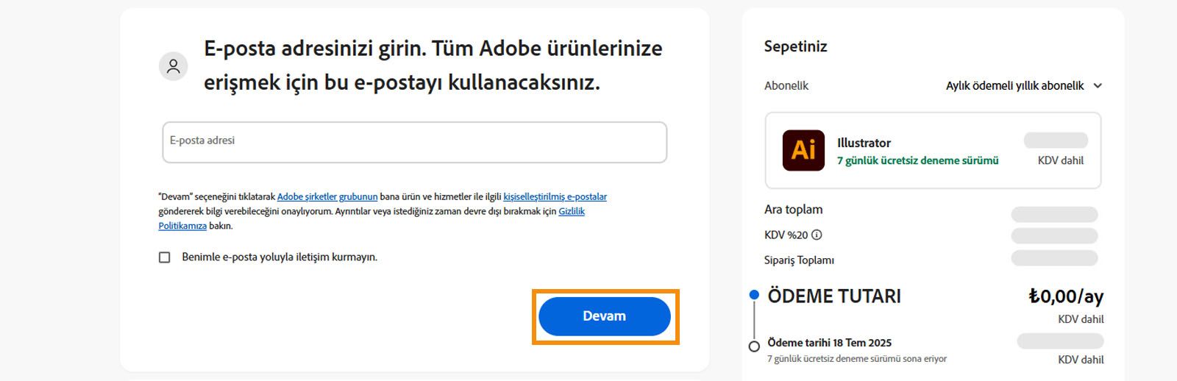Click the KDV %20 info icon

pos(817,235)
